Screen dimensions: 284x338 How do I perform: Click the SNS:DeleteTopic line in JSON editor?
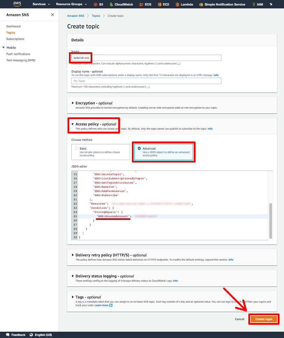[108, 174]
